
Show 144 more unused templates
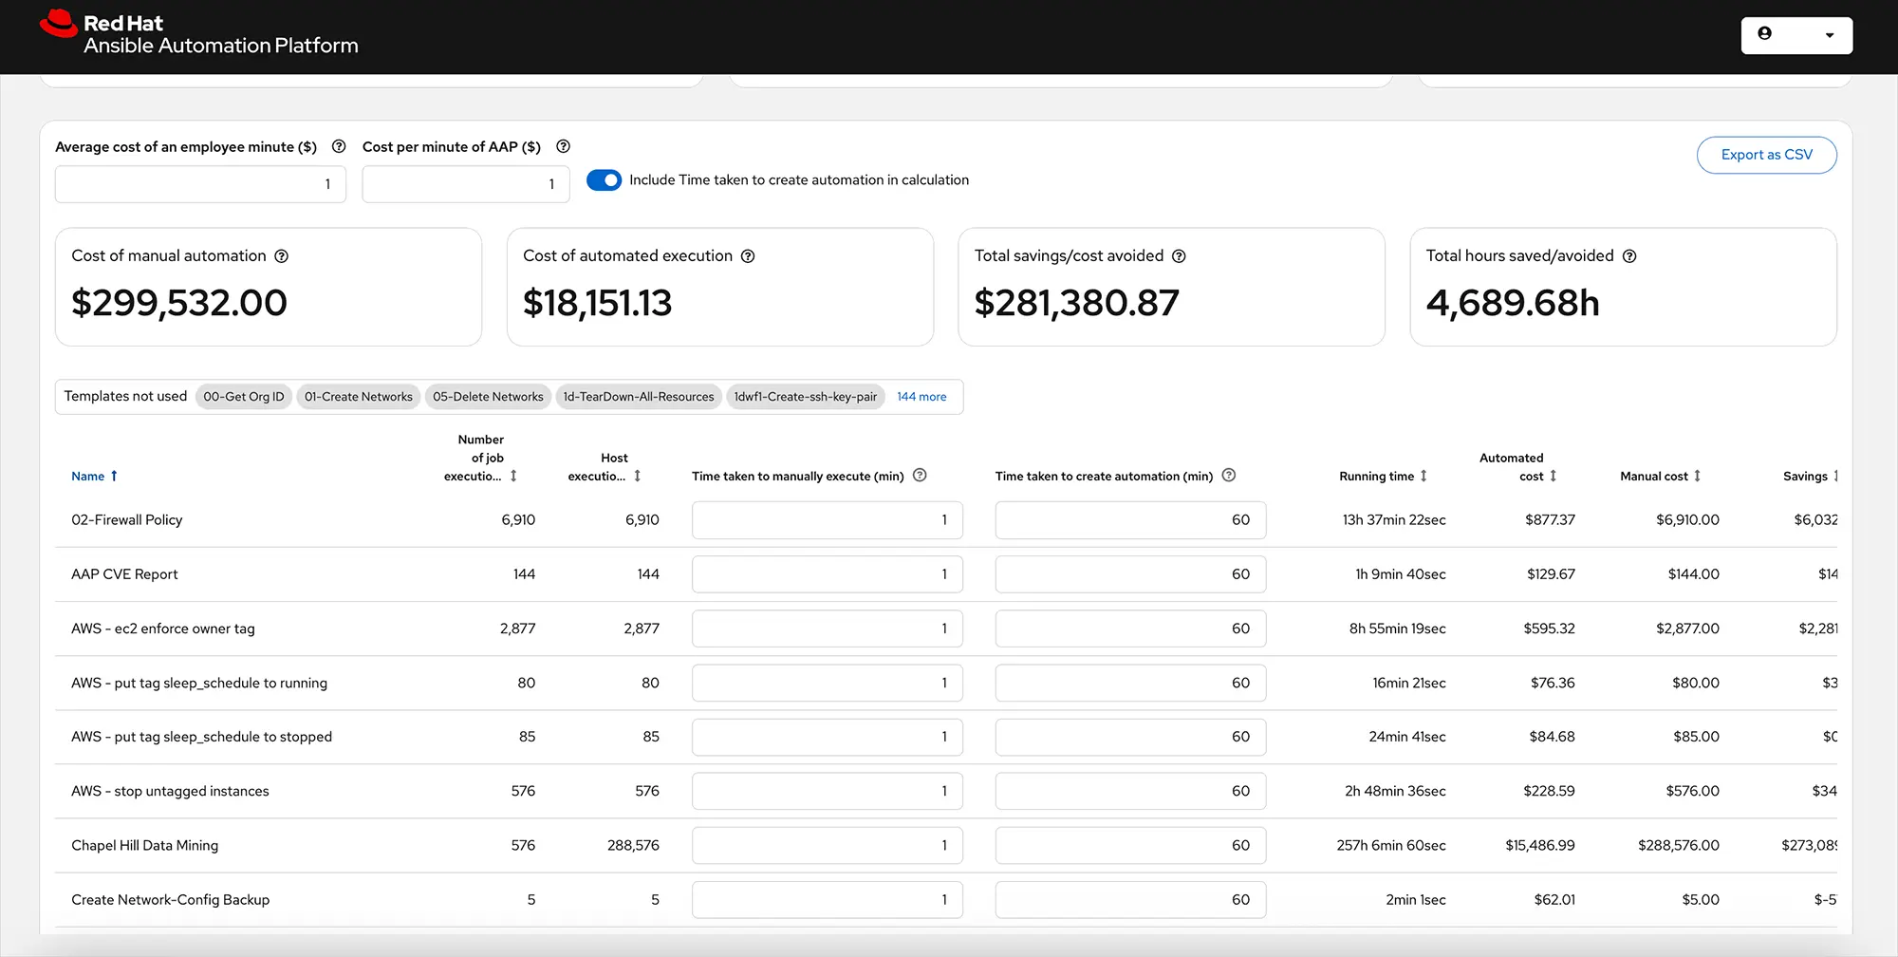pos(921,396)
